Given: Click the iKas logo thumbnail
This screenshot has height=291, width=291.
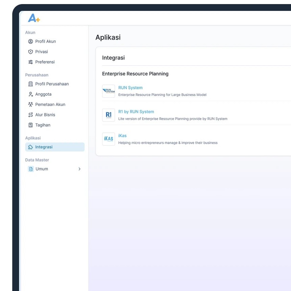Looking at the screenshot, I should (109, 139).
